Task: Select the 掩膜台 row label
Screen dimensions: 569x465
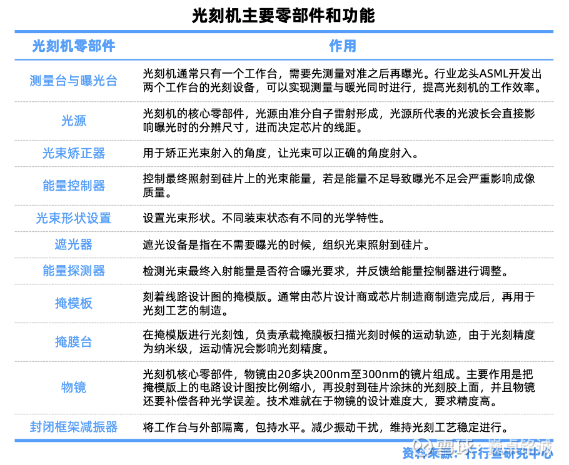Action: click(74, 342)
